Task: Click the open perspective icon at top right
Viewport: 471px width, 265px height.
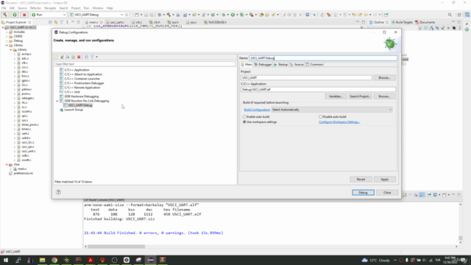Action: point(459,15)
